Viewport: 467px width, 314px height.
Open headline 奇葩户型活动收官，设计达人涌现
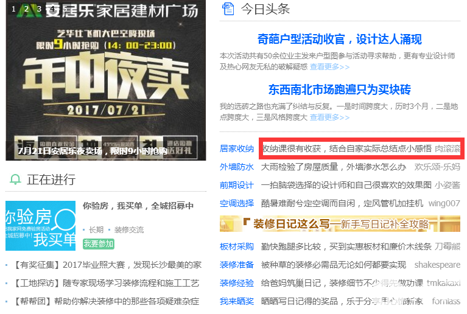tap(340, 40)
